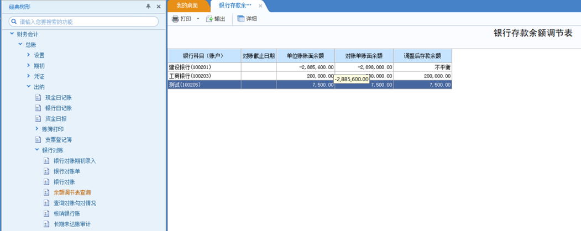The height and width of the screenshot is (231, 581).
Task: Click the Print (打印) printer icon
Action: click(175, 19)
